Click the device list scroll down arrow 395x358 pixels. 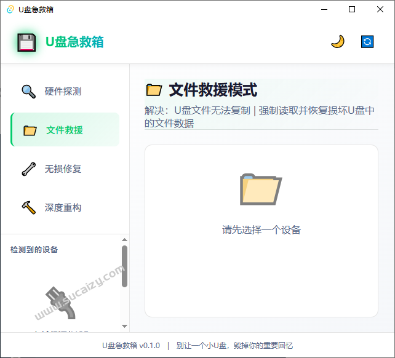pos(124,326)
